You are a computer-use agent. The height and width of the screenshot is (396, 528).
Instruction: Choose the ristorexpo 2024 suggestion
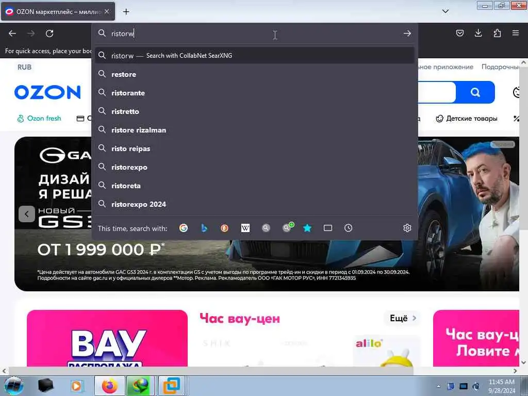point(255,204)
